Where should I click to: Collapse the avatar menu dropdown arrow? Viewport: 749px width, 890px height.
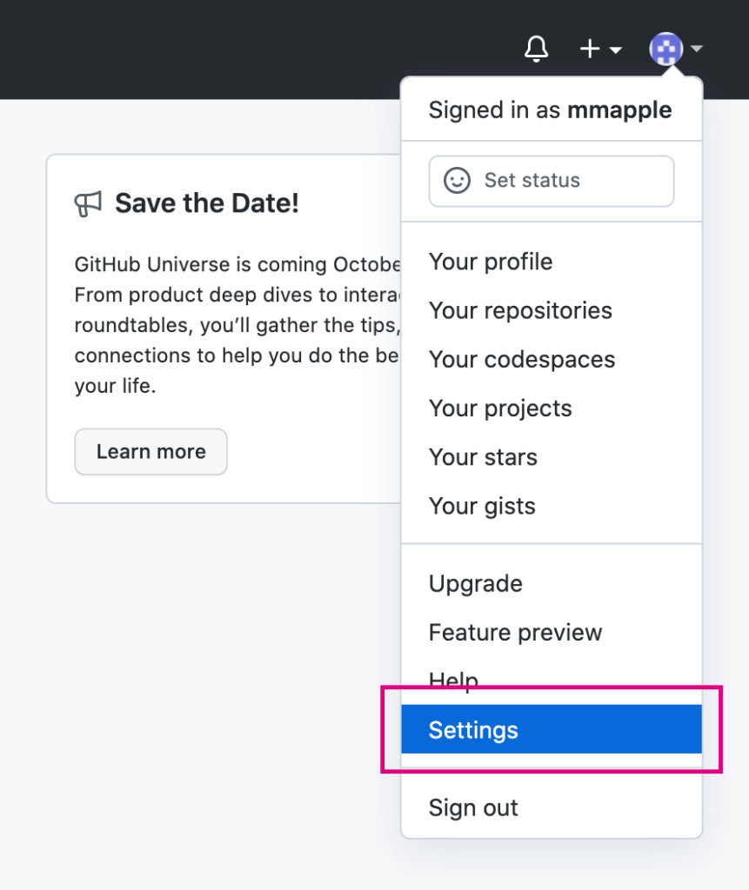pyautogui.click(x=696, y=50)
